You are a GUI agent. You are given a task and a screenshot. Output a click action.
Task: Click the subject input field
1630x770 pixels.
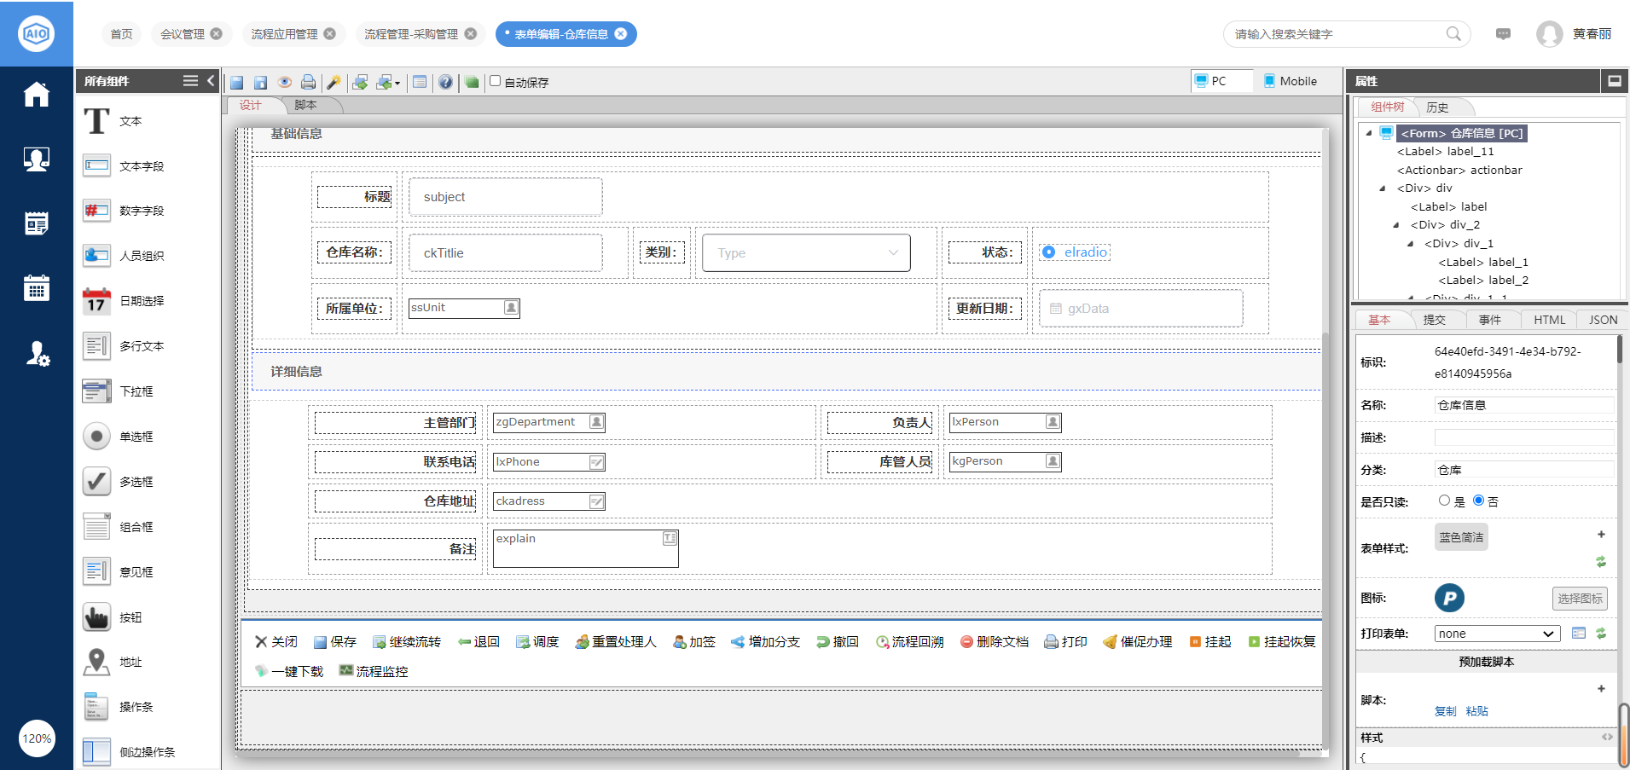[x=505, y=197]
